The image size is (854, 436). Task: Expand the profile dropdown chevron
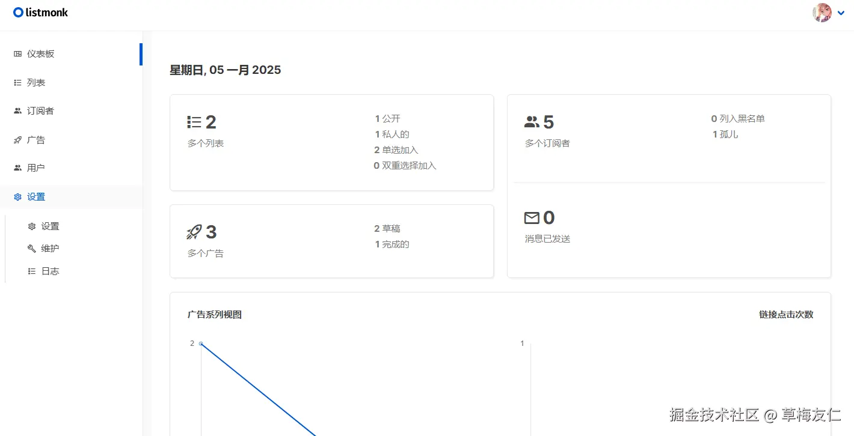point(841,13)
